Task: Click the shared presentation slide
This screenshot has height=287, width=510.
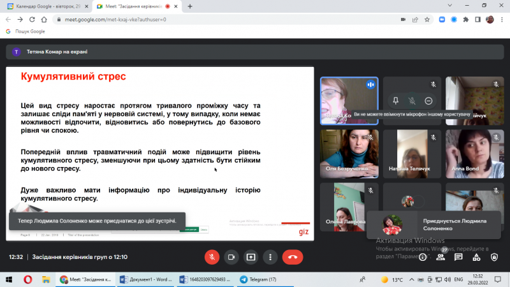Action: 160,154
